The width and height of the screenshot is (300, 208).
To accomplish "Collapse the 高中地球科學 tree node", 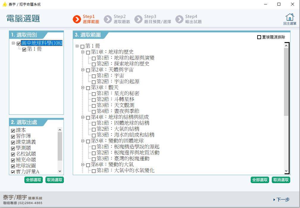I will 13,43.
